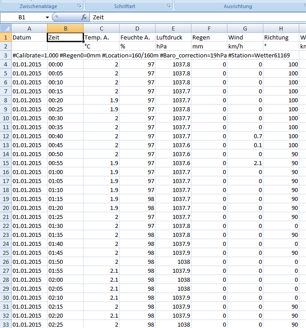Viewport: 306px width, 328px height.
Task: Select column A header
Action: pos(29,28)
